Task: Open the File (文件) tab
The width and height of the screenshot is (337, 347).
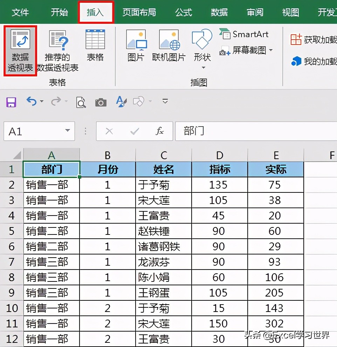Action: click(x=20, y=12)
